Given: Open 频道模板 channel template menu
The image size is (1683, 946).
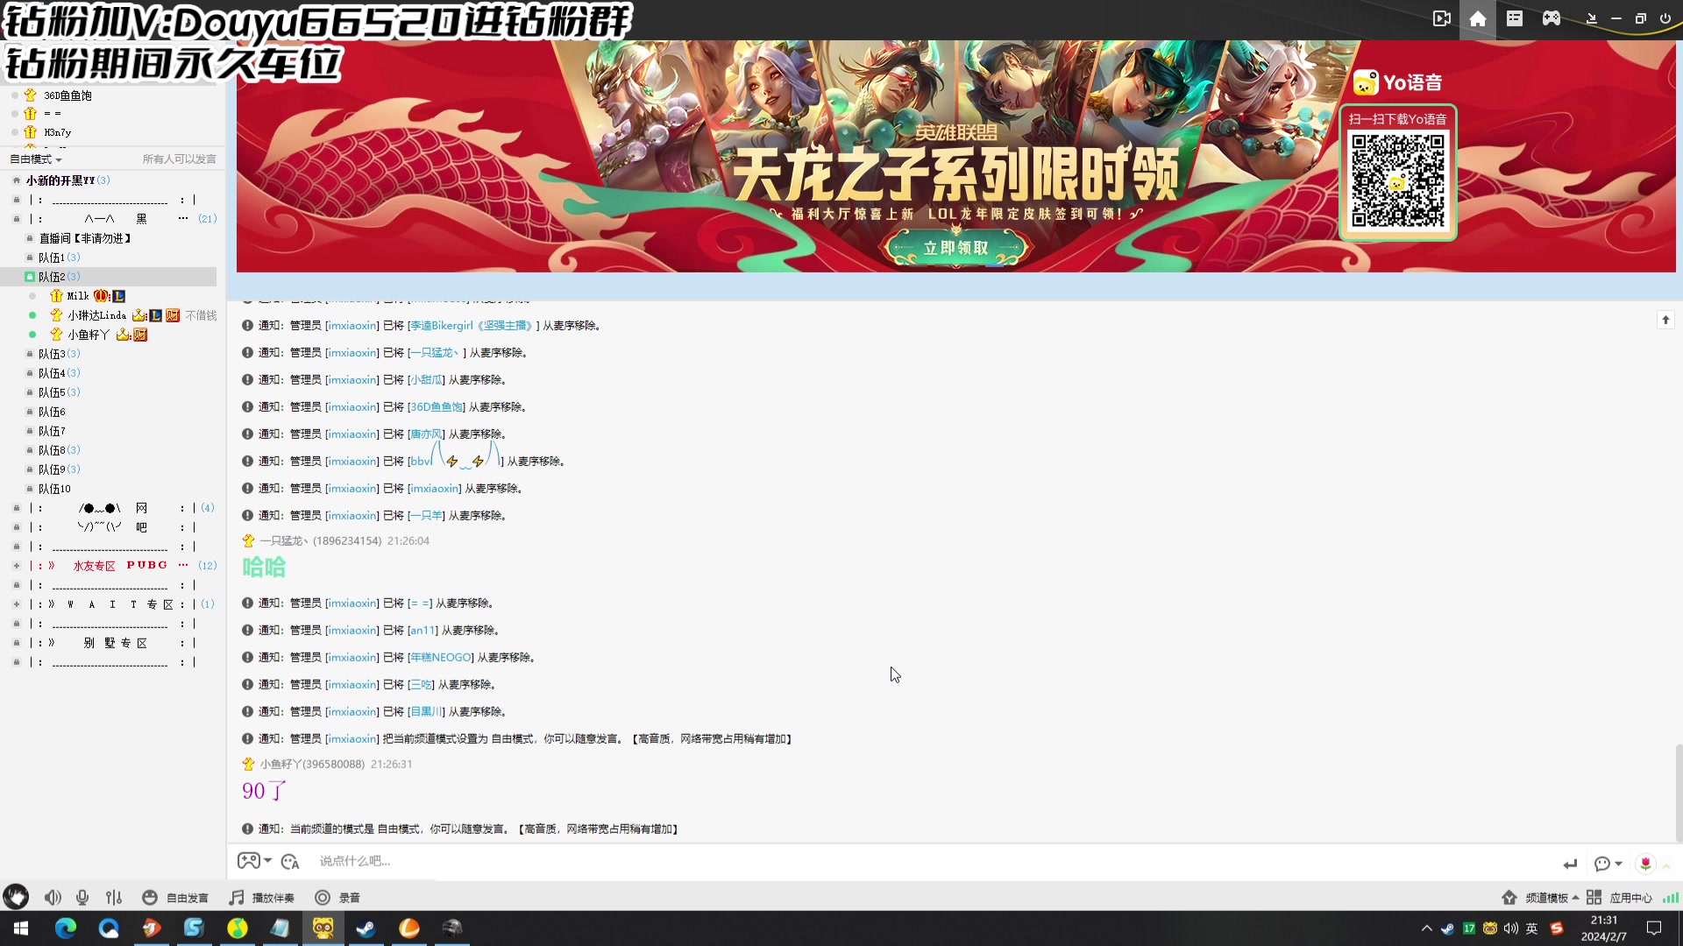Looking at the screenshot, I should (x=1540, y=898).
